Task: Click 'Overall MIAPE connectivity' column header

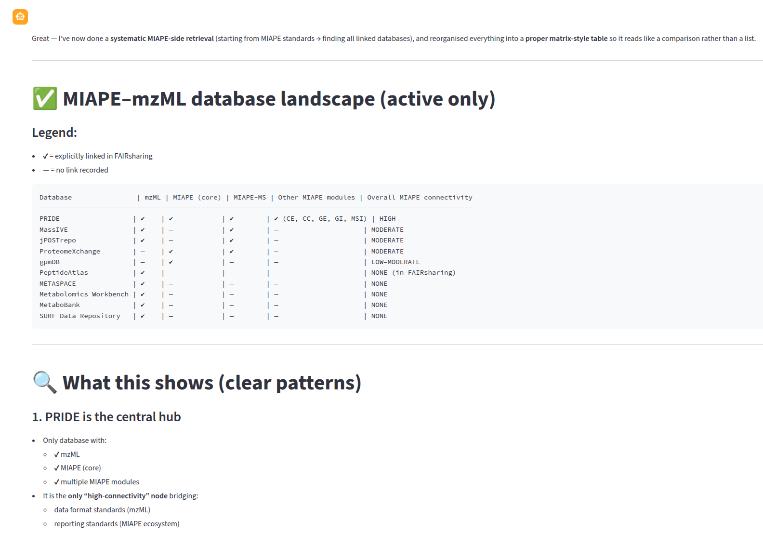Action: click(420, 198)
